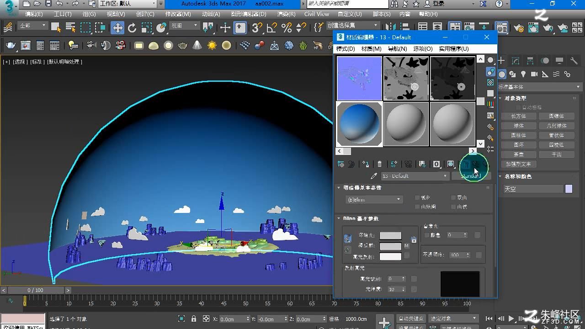The height and width of the screenshot is (329, 585).
Task: Toggle Backlight icon in Material Editor sidebar
Action: coord(490,72)
